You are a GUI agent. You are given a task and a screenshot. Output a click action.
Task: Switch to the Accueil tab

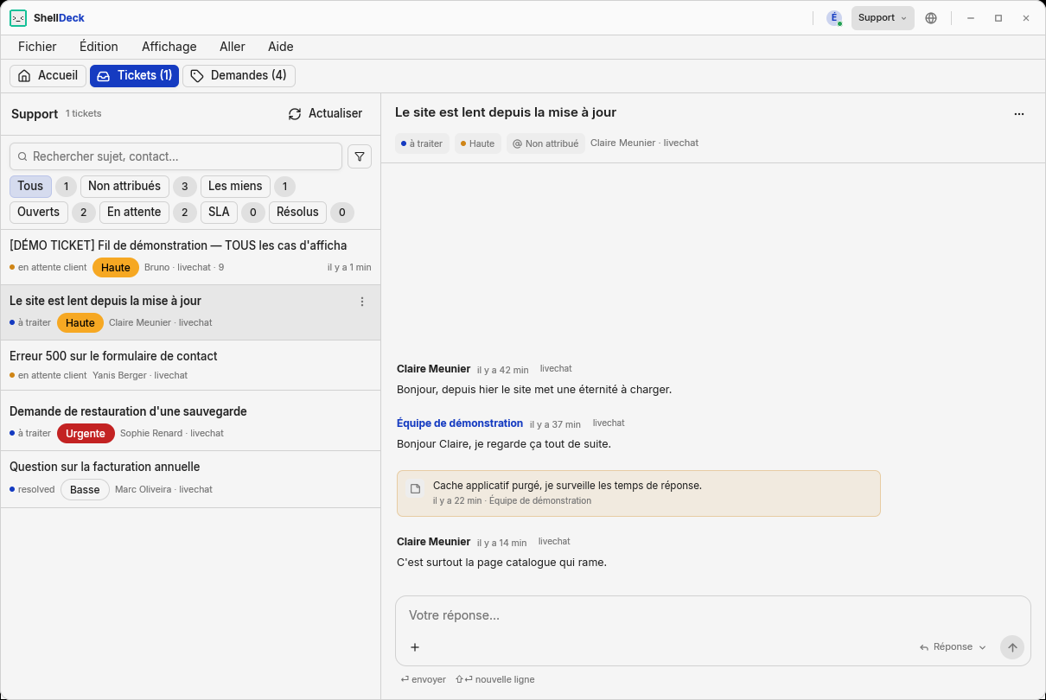click(x=48, y=76)
